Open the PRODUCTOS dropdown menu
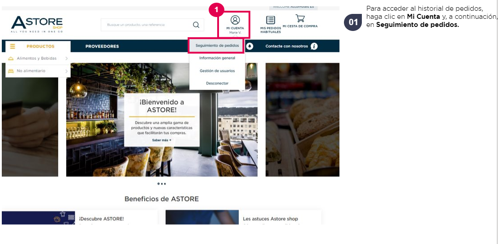Viewport: 498px width, 244px height. coord(40,47)
